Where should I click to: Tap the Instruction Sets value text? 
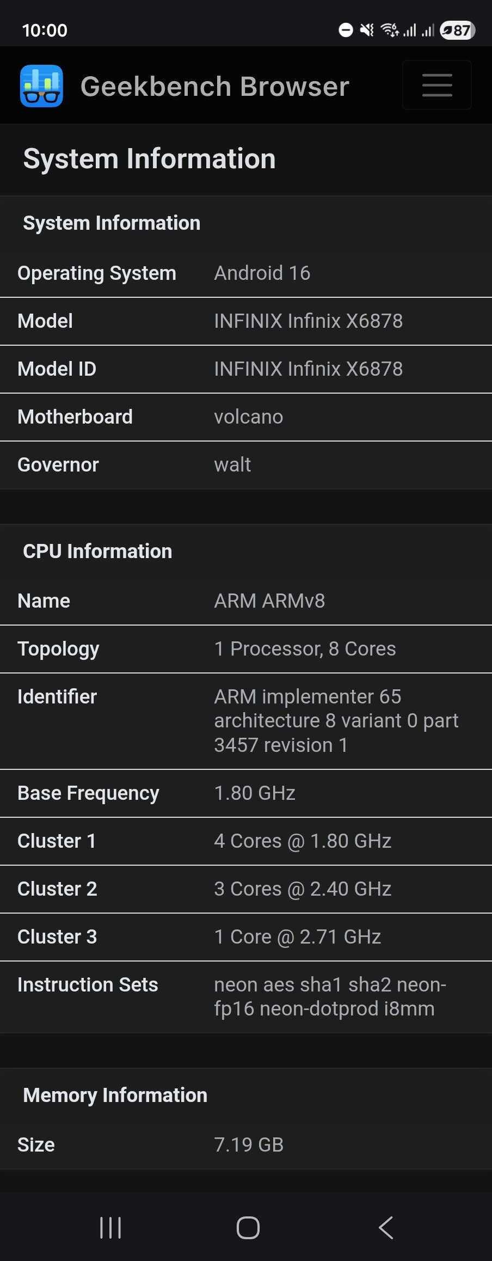pos(330,997)
